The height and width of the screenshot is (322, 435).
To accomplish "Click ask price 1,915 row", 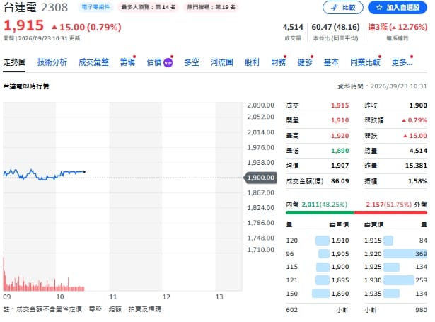I will [395, 241].
